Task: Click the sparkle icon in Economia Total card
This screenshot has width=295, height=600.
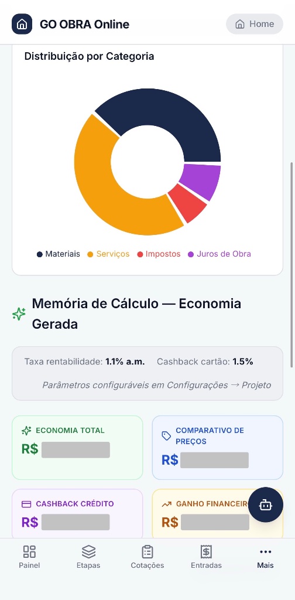Action: [x=26, y=431]
